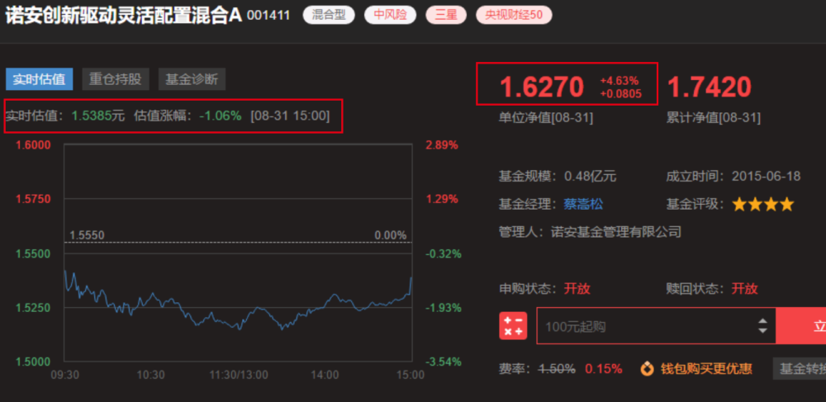Click the four-star fund rating
826x402 pixels.
pos(762,204)
